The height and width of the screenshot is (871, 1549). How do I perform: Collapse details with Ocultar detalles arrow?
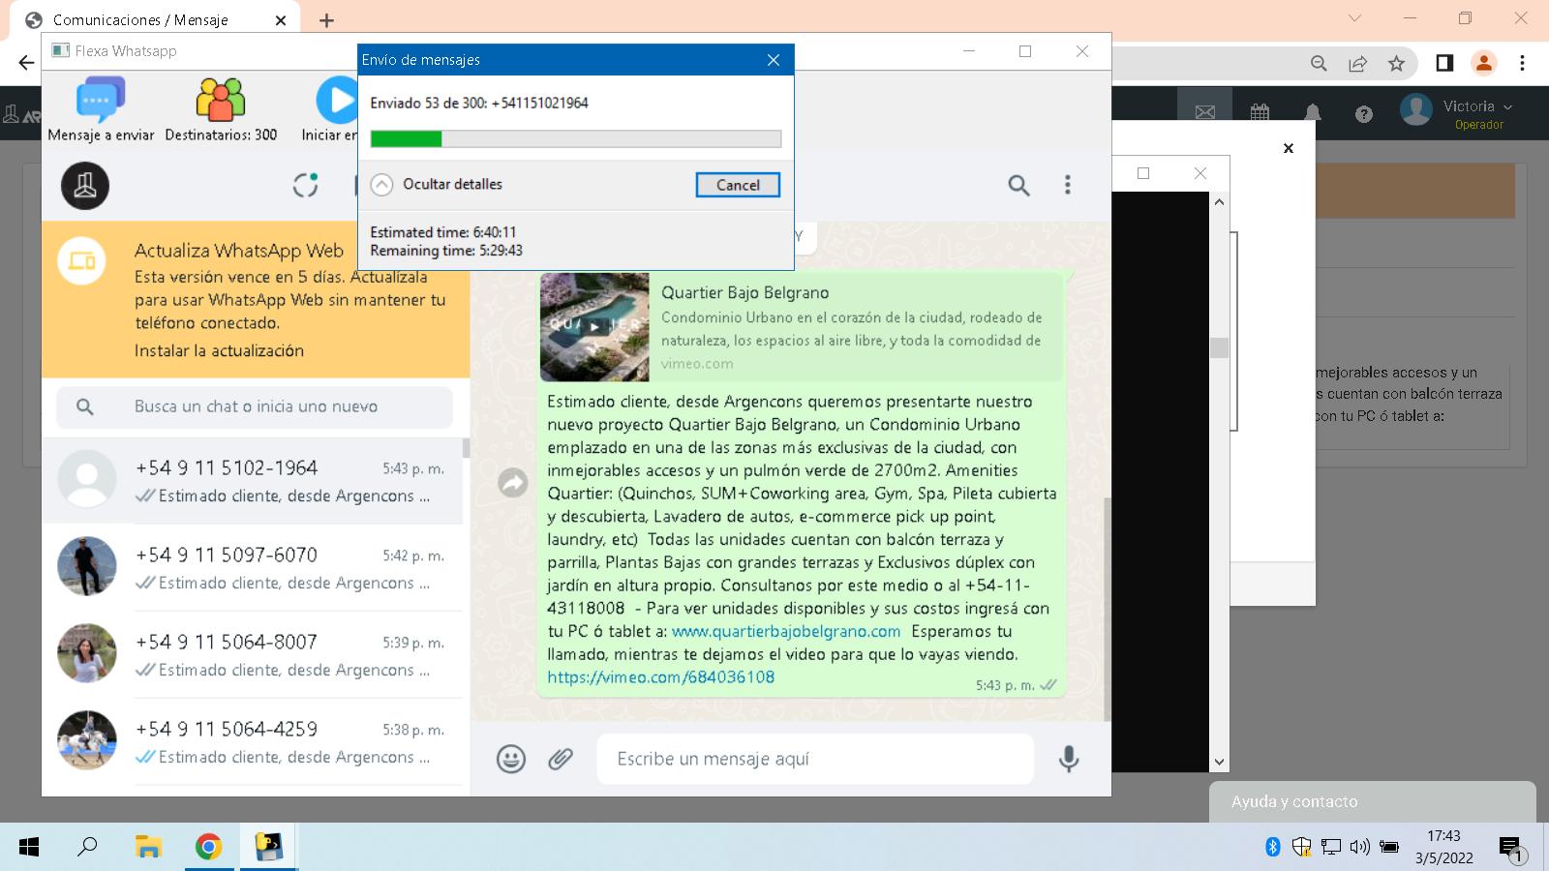tap(382, 185)
